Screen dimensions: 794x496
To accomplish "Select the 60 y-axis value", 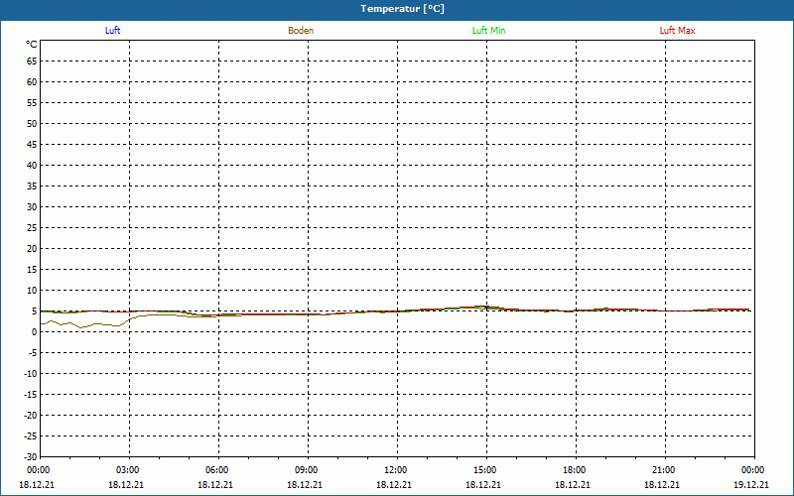I will click(x=32, y=82).
